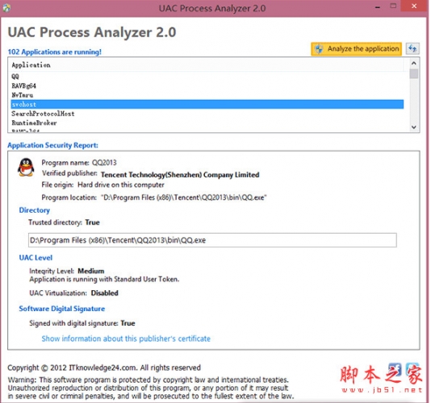Click the Integrity Level Medium value

91,272
